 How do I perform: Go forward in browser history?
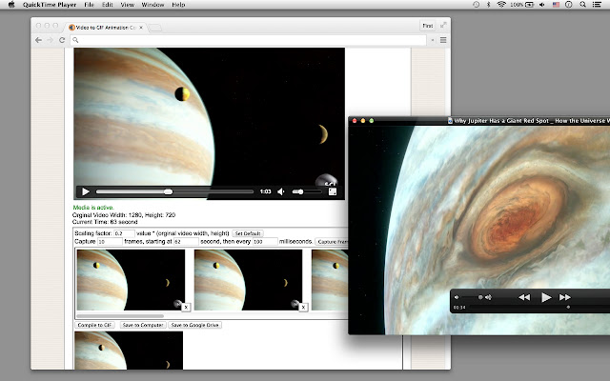tap(51, 40)
